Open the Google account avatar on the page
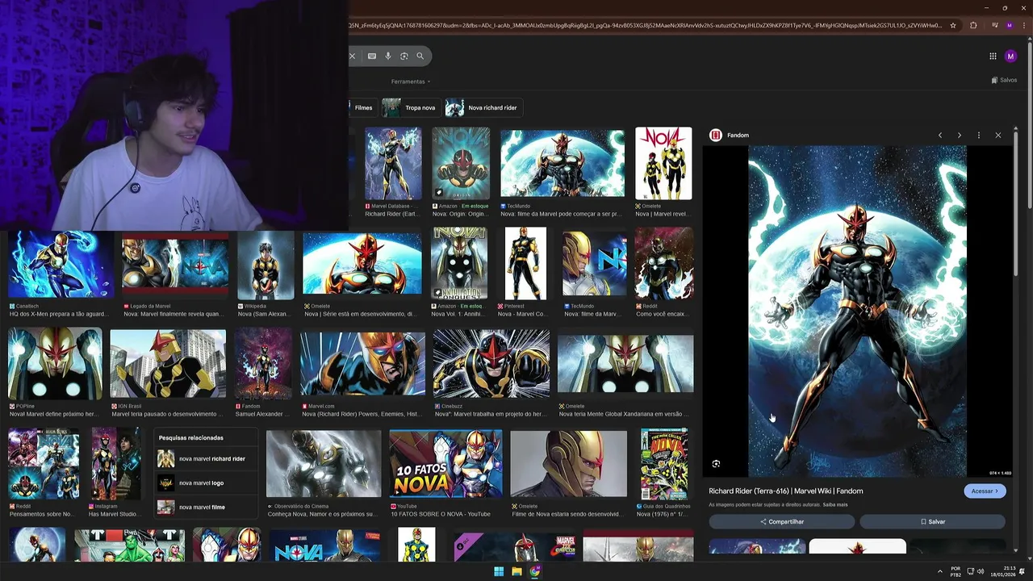Viewport: 1033px width, 581px height. pyautogui.click(x=1010, y=56)
